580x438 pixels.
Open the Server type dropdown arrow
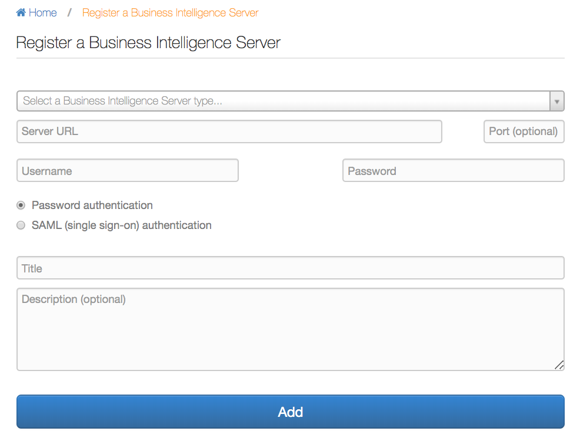(x=556, y=101)
